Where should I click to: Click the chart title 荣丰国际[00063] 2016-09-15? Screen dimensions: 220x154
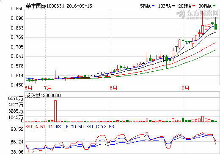click(59, 6)
